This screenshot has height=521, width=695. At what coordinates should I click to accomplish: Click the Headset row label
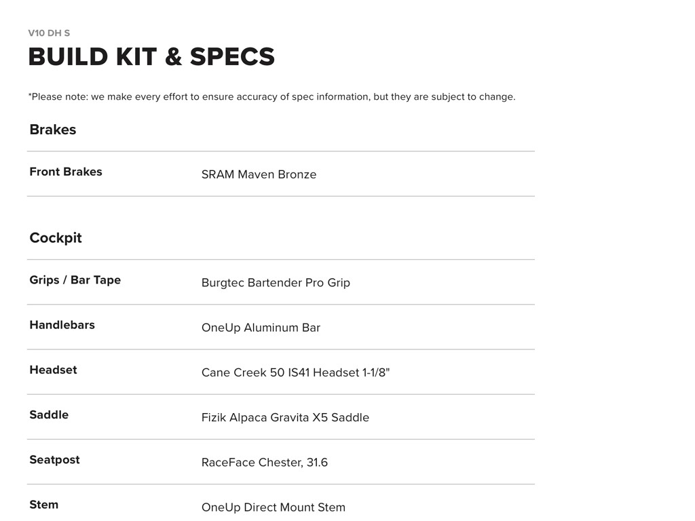(53, 370)
